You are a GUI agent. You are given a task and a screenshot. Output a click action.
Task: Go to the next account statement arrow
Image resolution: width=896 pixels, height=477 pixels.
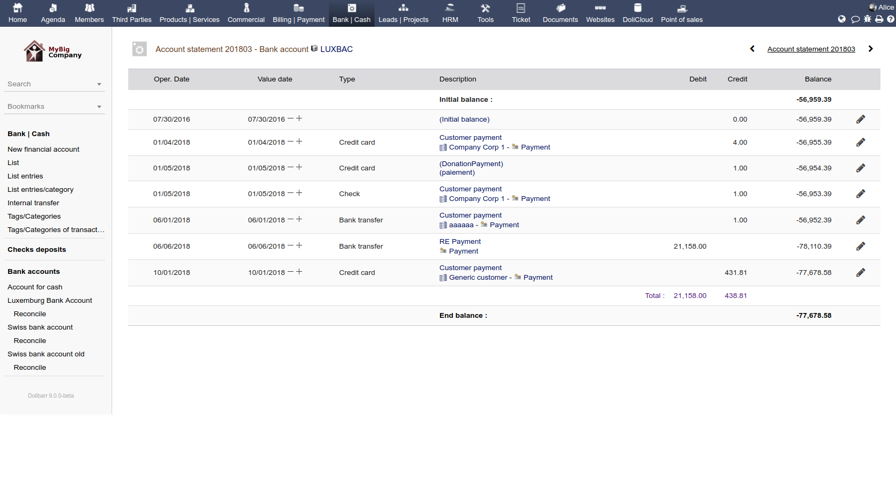871,49
